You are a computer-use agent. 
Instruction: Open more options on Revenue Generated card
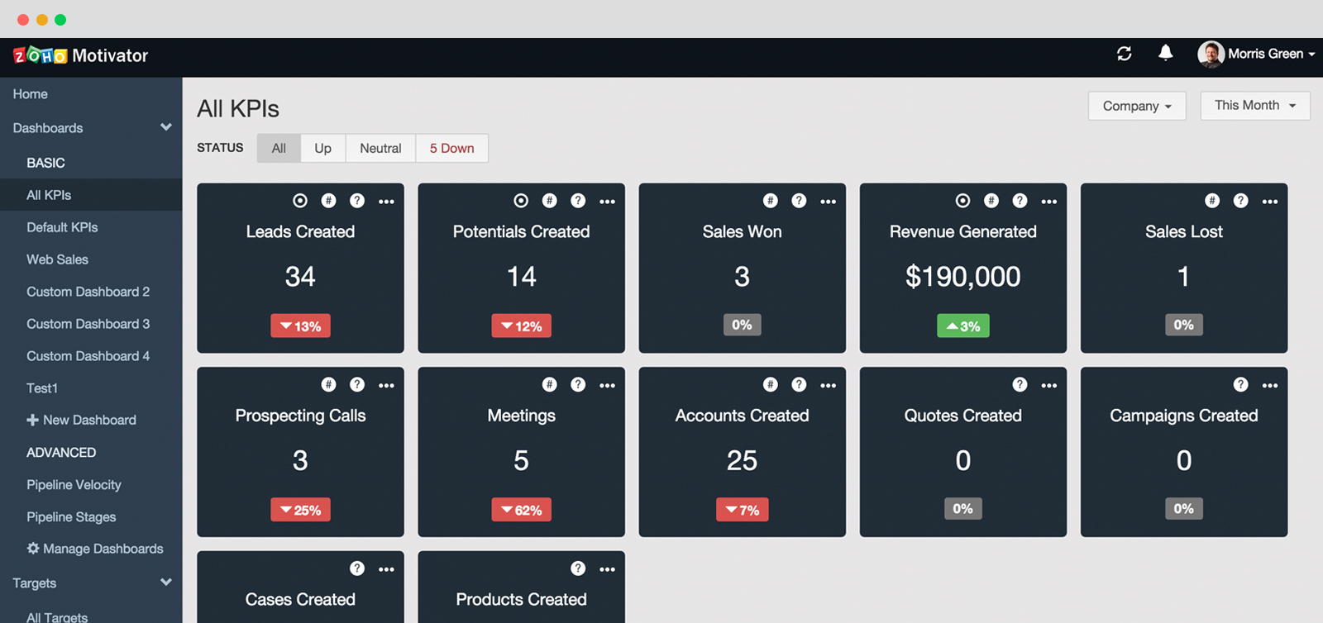pos(1048,202)
